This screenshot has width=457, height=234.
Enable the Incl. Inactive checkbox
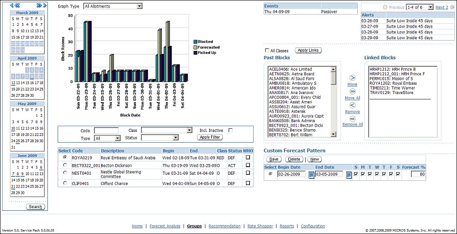coord(231,130)
